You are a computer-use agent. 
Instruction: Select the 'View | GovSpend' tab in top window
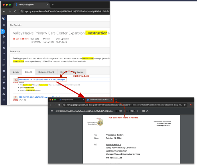(31, 5)
